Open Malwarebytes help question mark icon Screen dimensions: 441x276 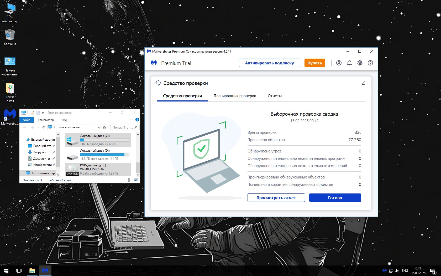coord(370,63)
